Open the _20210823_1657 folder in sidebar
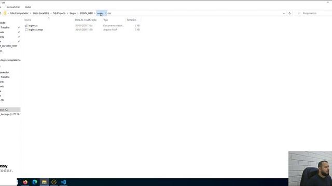This screenshot has height=186, width=332. [x=8, y=46]
